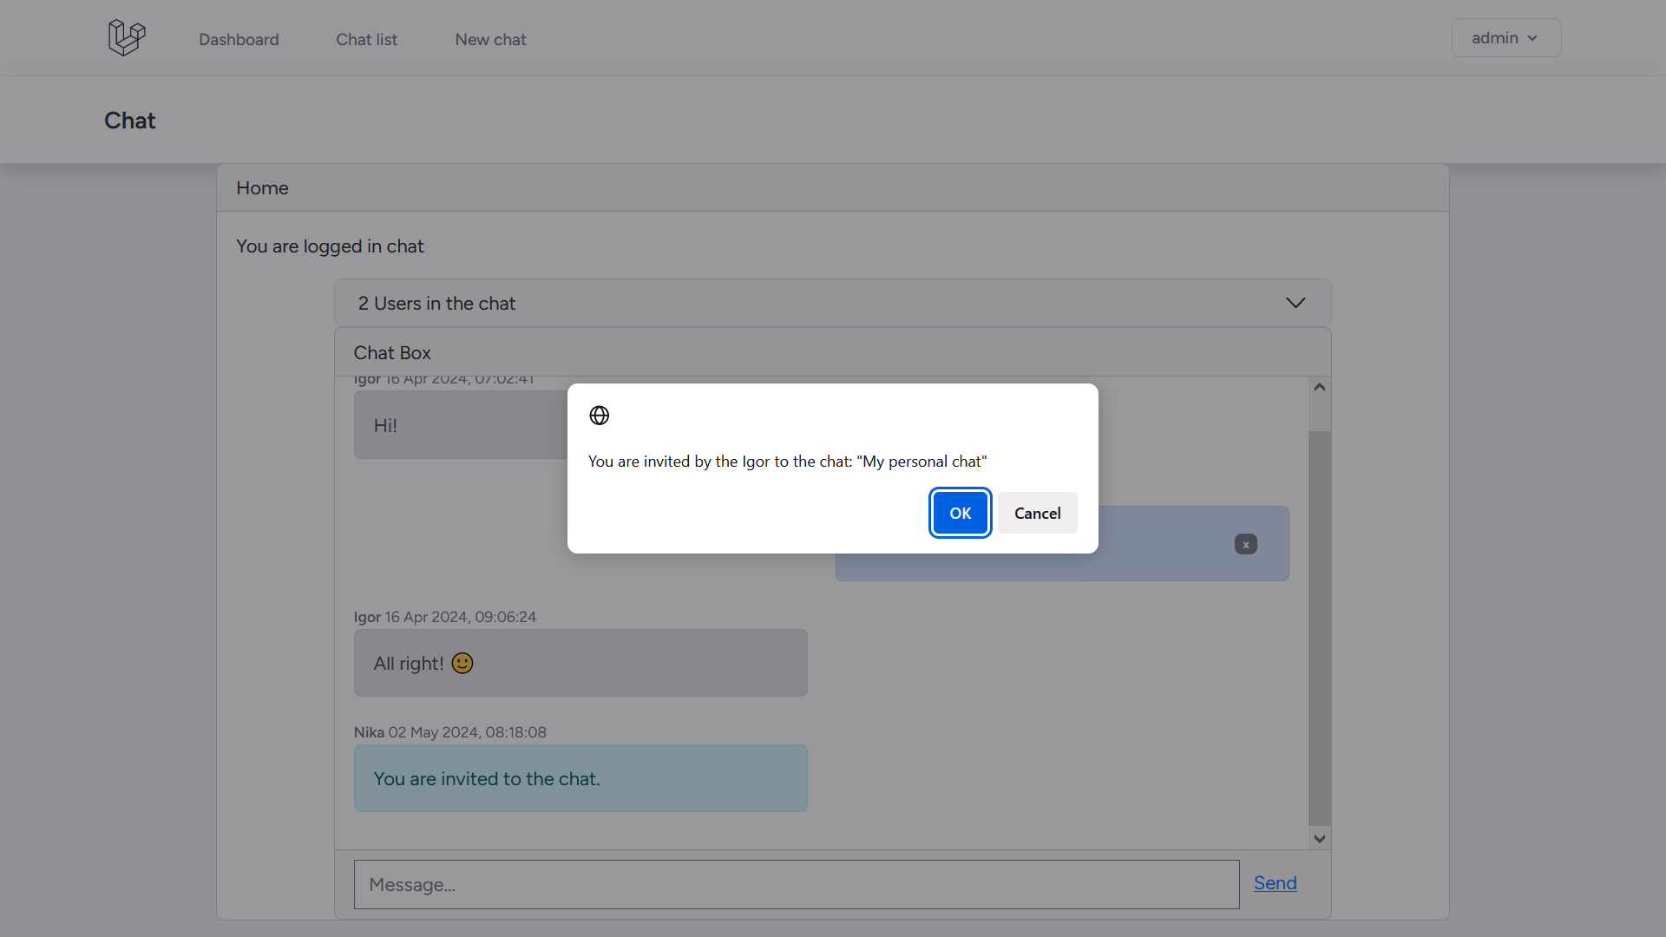Expand 2 Users in the chat panel
1666x937 pixels.
[436, 304]
